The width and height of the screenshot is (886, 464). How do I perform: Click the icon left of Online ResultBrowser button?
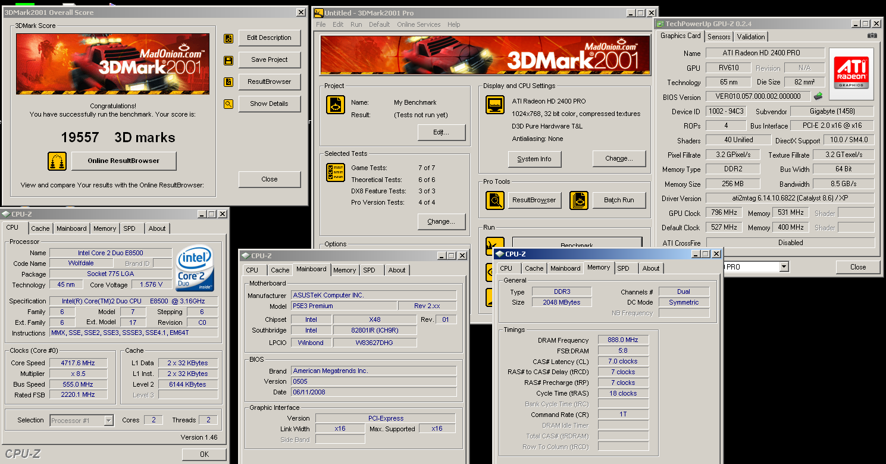coord(57,161)
